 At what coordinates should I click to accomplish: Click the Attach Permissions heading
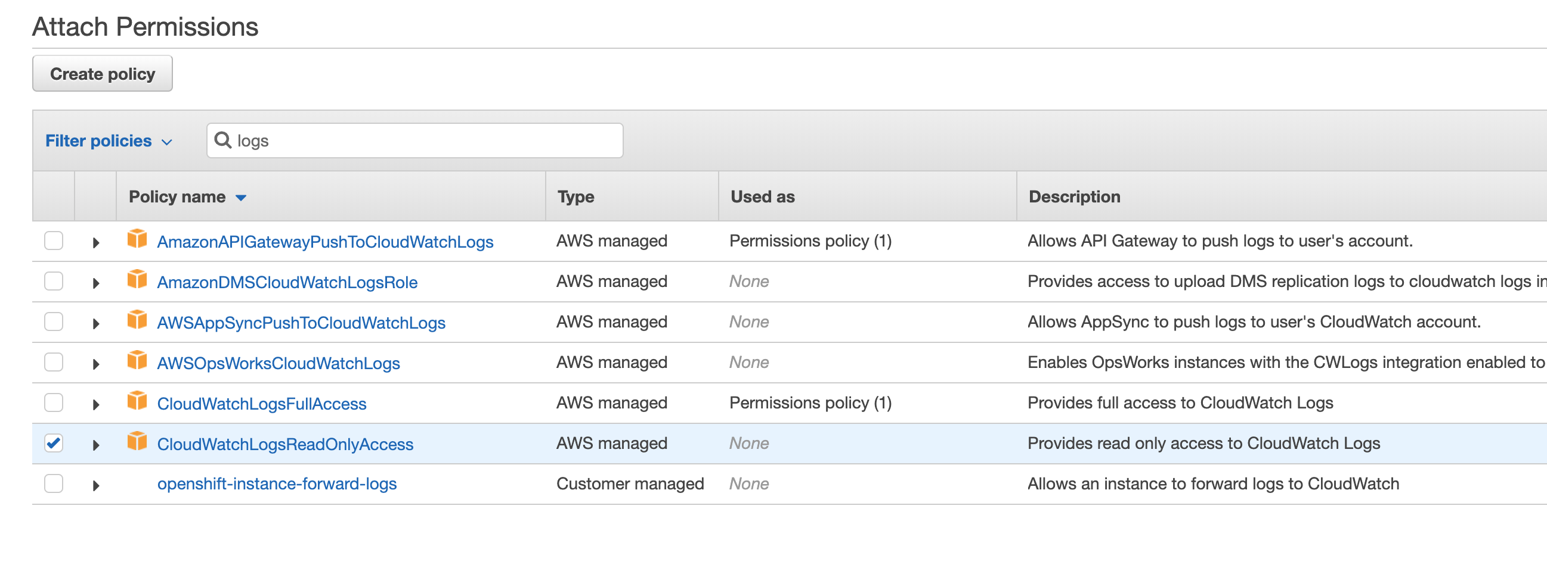coord(146,27)
